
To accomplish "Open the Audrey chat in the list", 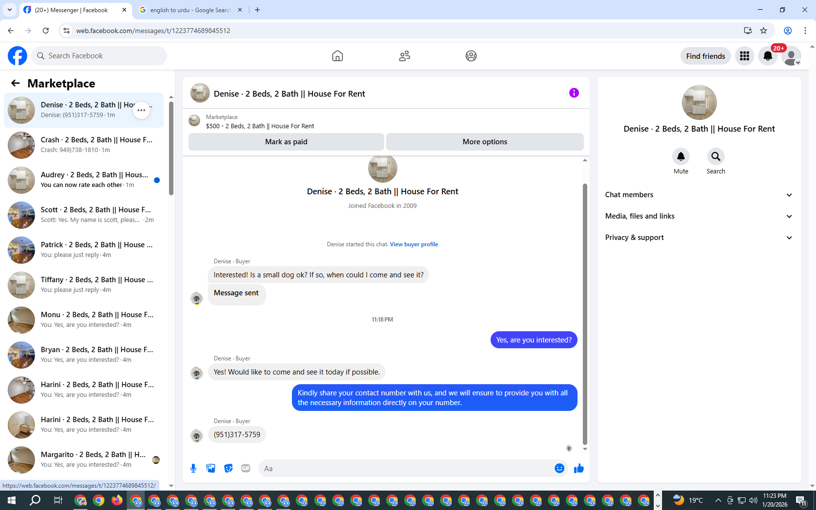I will pos(84,180).
